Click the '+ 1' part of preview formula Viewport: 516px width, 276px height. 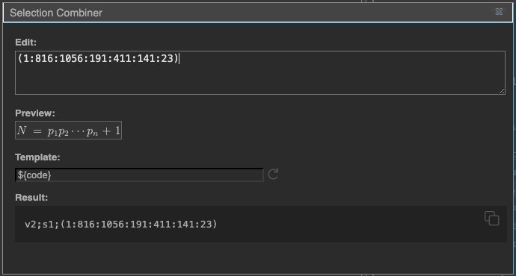(x=111, y=131)
